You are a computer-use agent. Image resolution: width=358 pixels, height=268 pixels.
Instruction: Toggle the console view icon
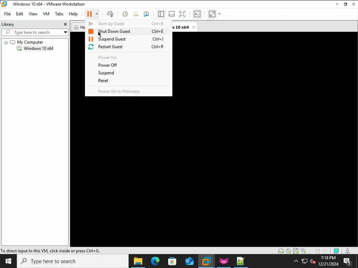pos(197,14)
